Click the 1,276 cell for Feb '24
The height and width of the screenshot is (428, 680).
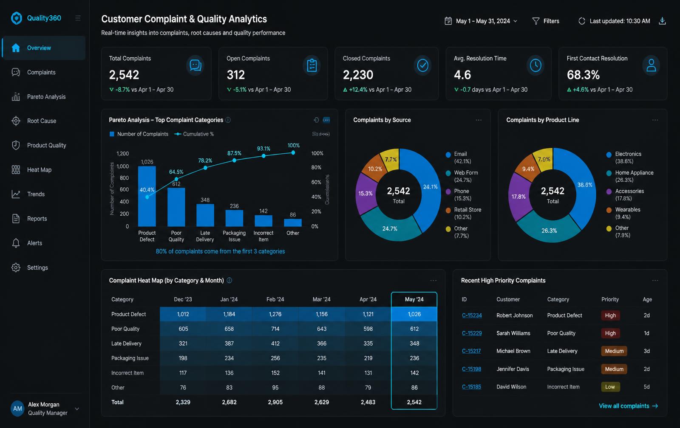tap(275, 314)
